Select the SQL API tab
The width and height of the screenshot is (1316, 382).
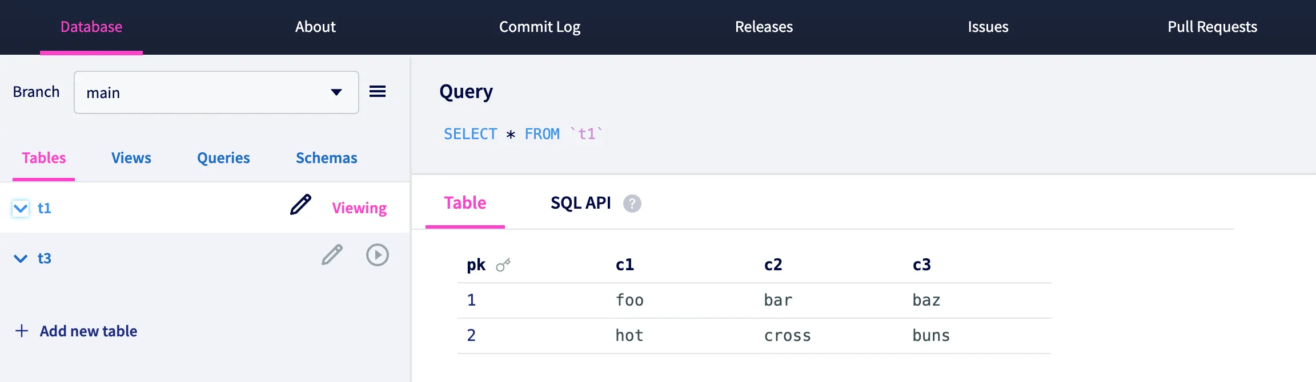[x=580, y=203]
